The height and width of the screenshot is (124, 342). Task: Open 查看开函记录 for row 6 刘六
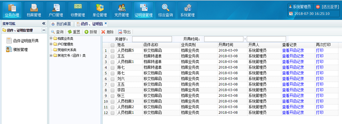click(x=293, y=79)
